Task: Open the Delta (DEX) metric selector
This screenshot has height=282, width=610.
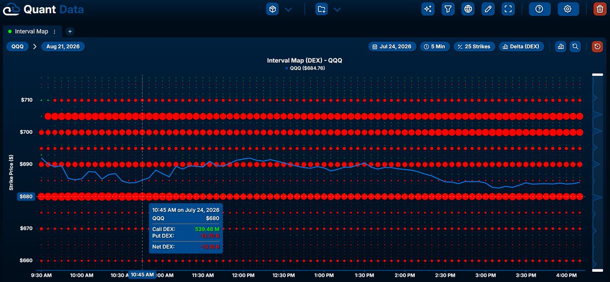Action: click(x=522, y=46)
